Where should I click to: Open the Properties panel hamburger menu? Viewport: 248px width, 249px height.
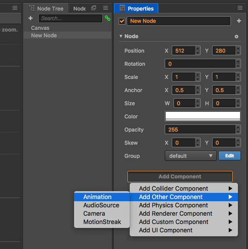point(240,8)
